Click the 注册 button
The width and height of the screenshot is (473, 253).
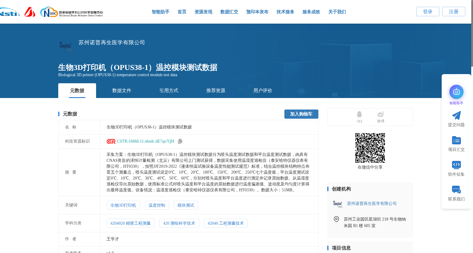pyautogui.click(x=453, y=12)
